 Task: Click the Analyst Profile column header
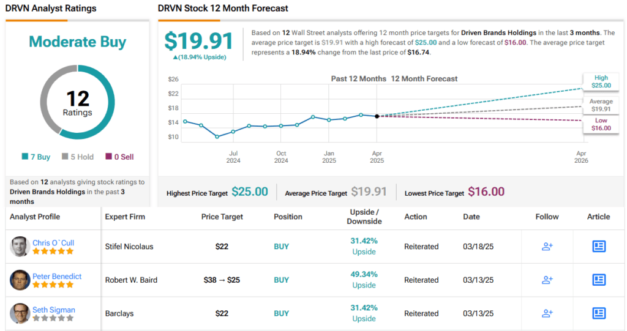(x=35, y=217)
